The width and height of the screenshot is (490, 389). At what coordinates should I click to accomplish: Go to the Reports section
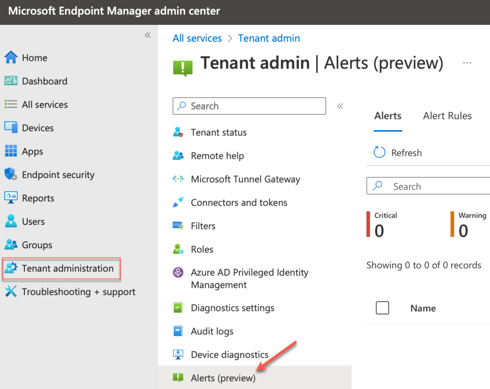tap(38, 199)
